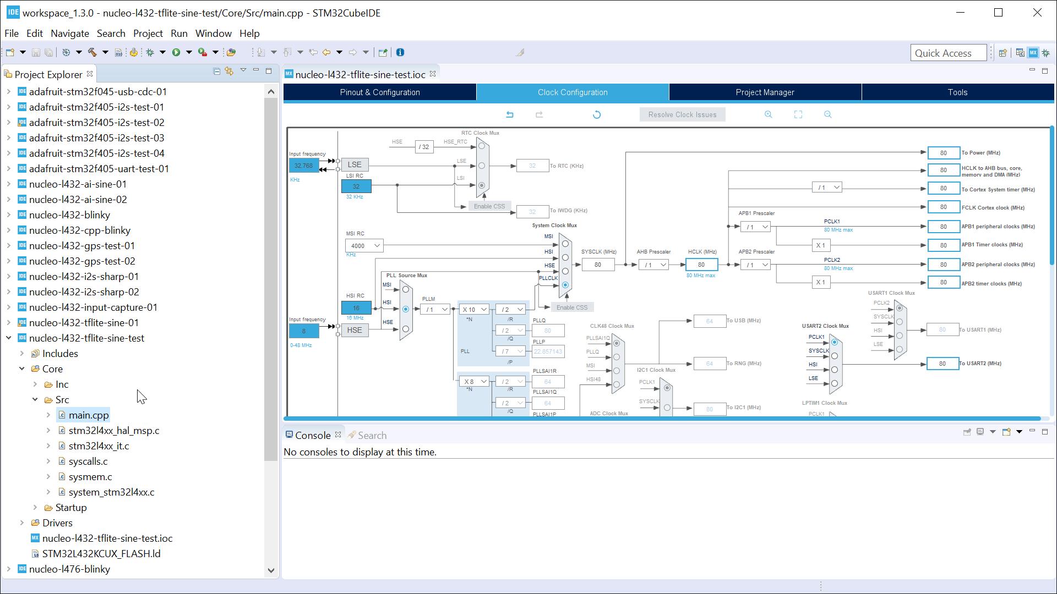This screenshot has width=1057, height=594.
Task: Open the Window menu
Action: [x=214, y=34]
